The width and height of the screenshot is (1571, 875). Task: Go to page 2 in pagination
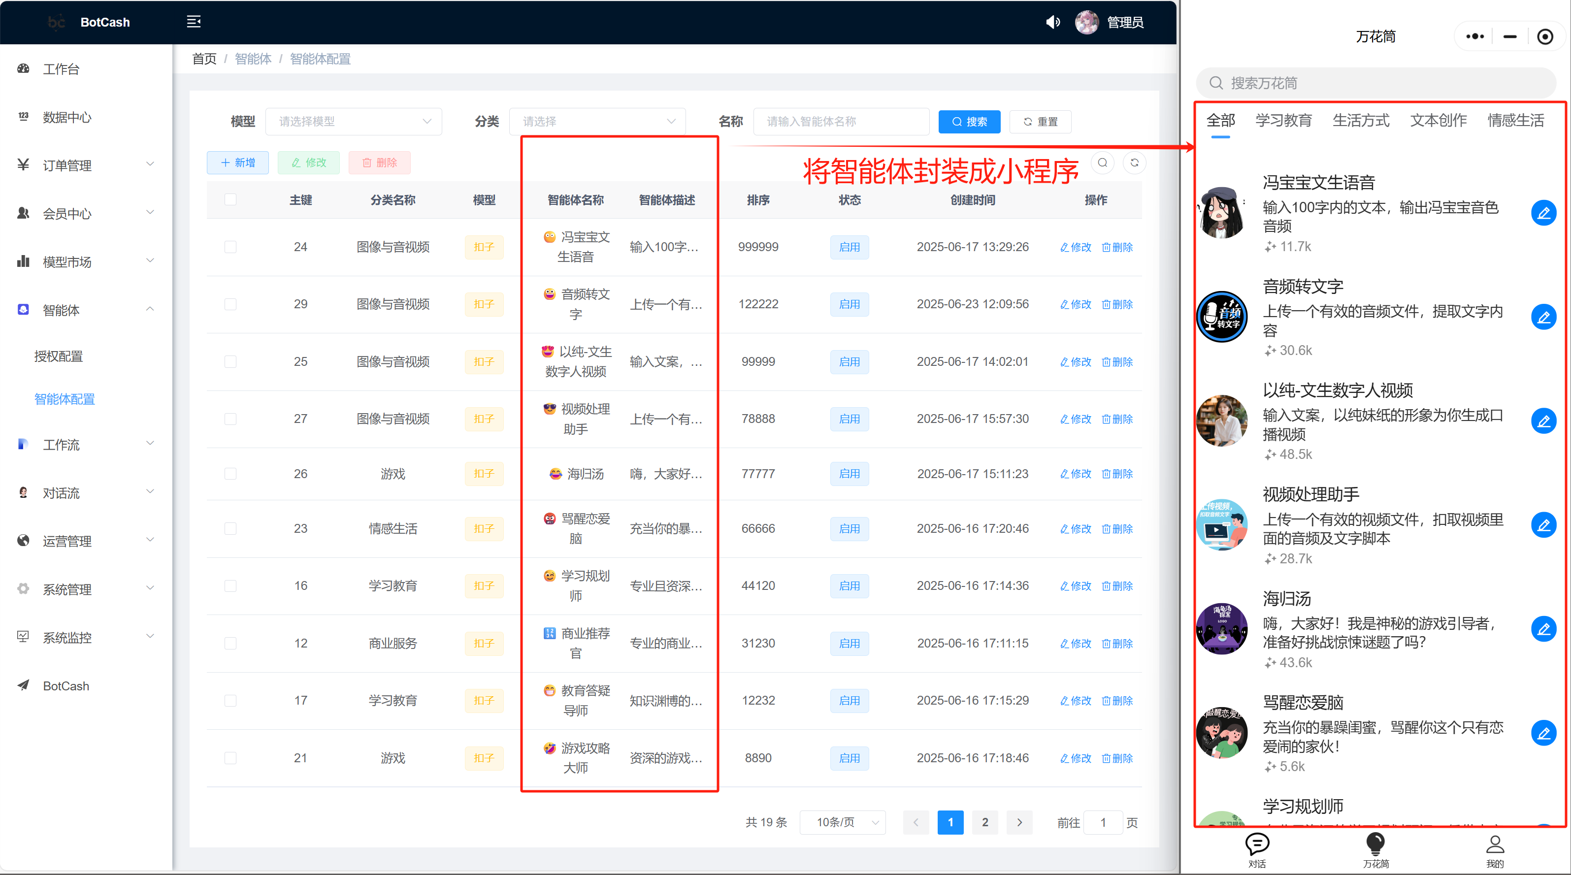(985, 823)
